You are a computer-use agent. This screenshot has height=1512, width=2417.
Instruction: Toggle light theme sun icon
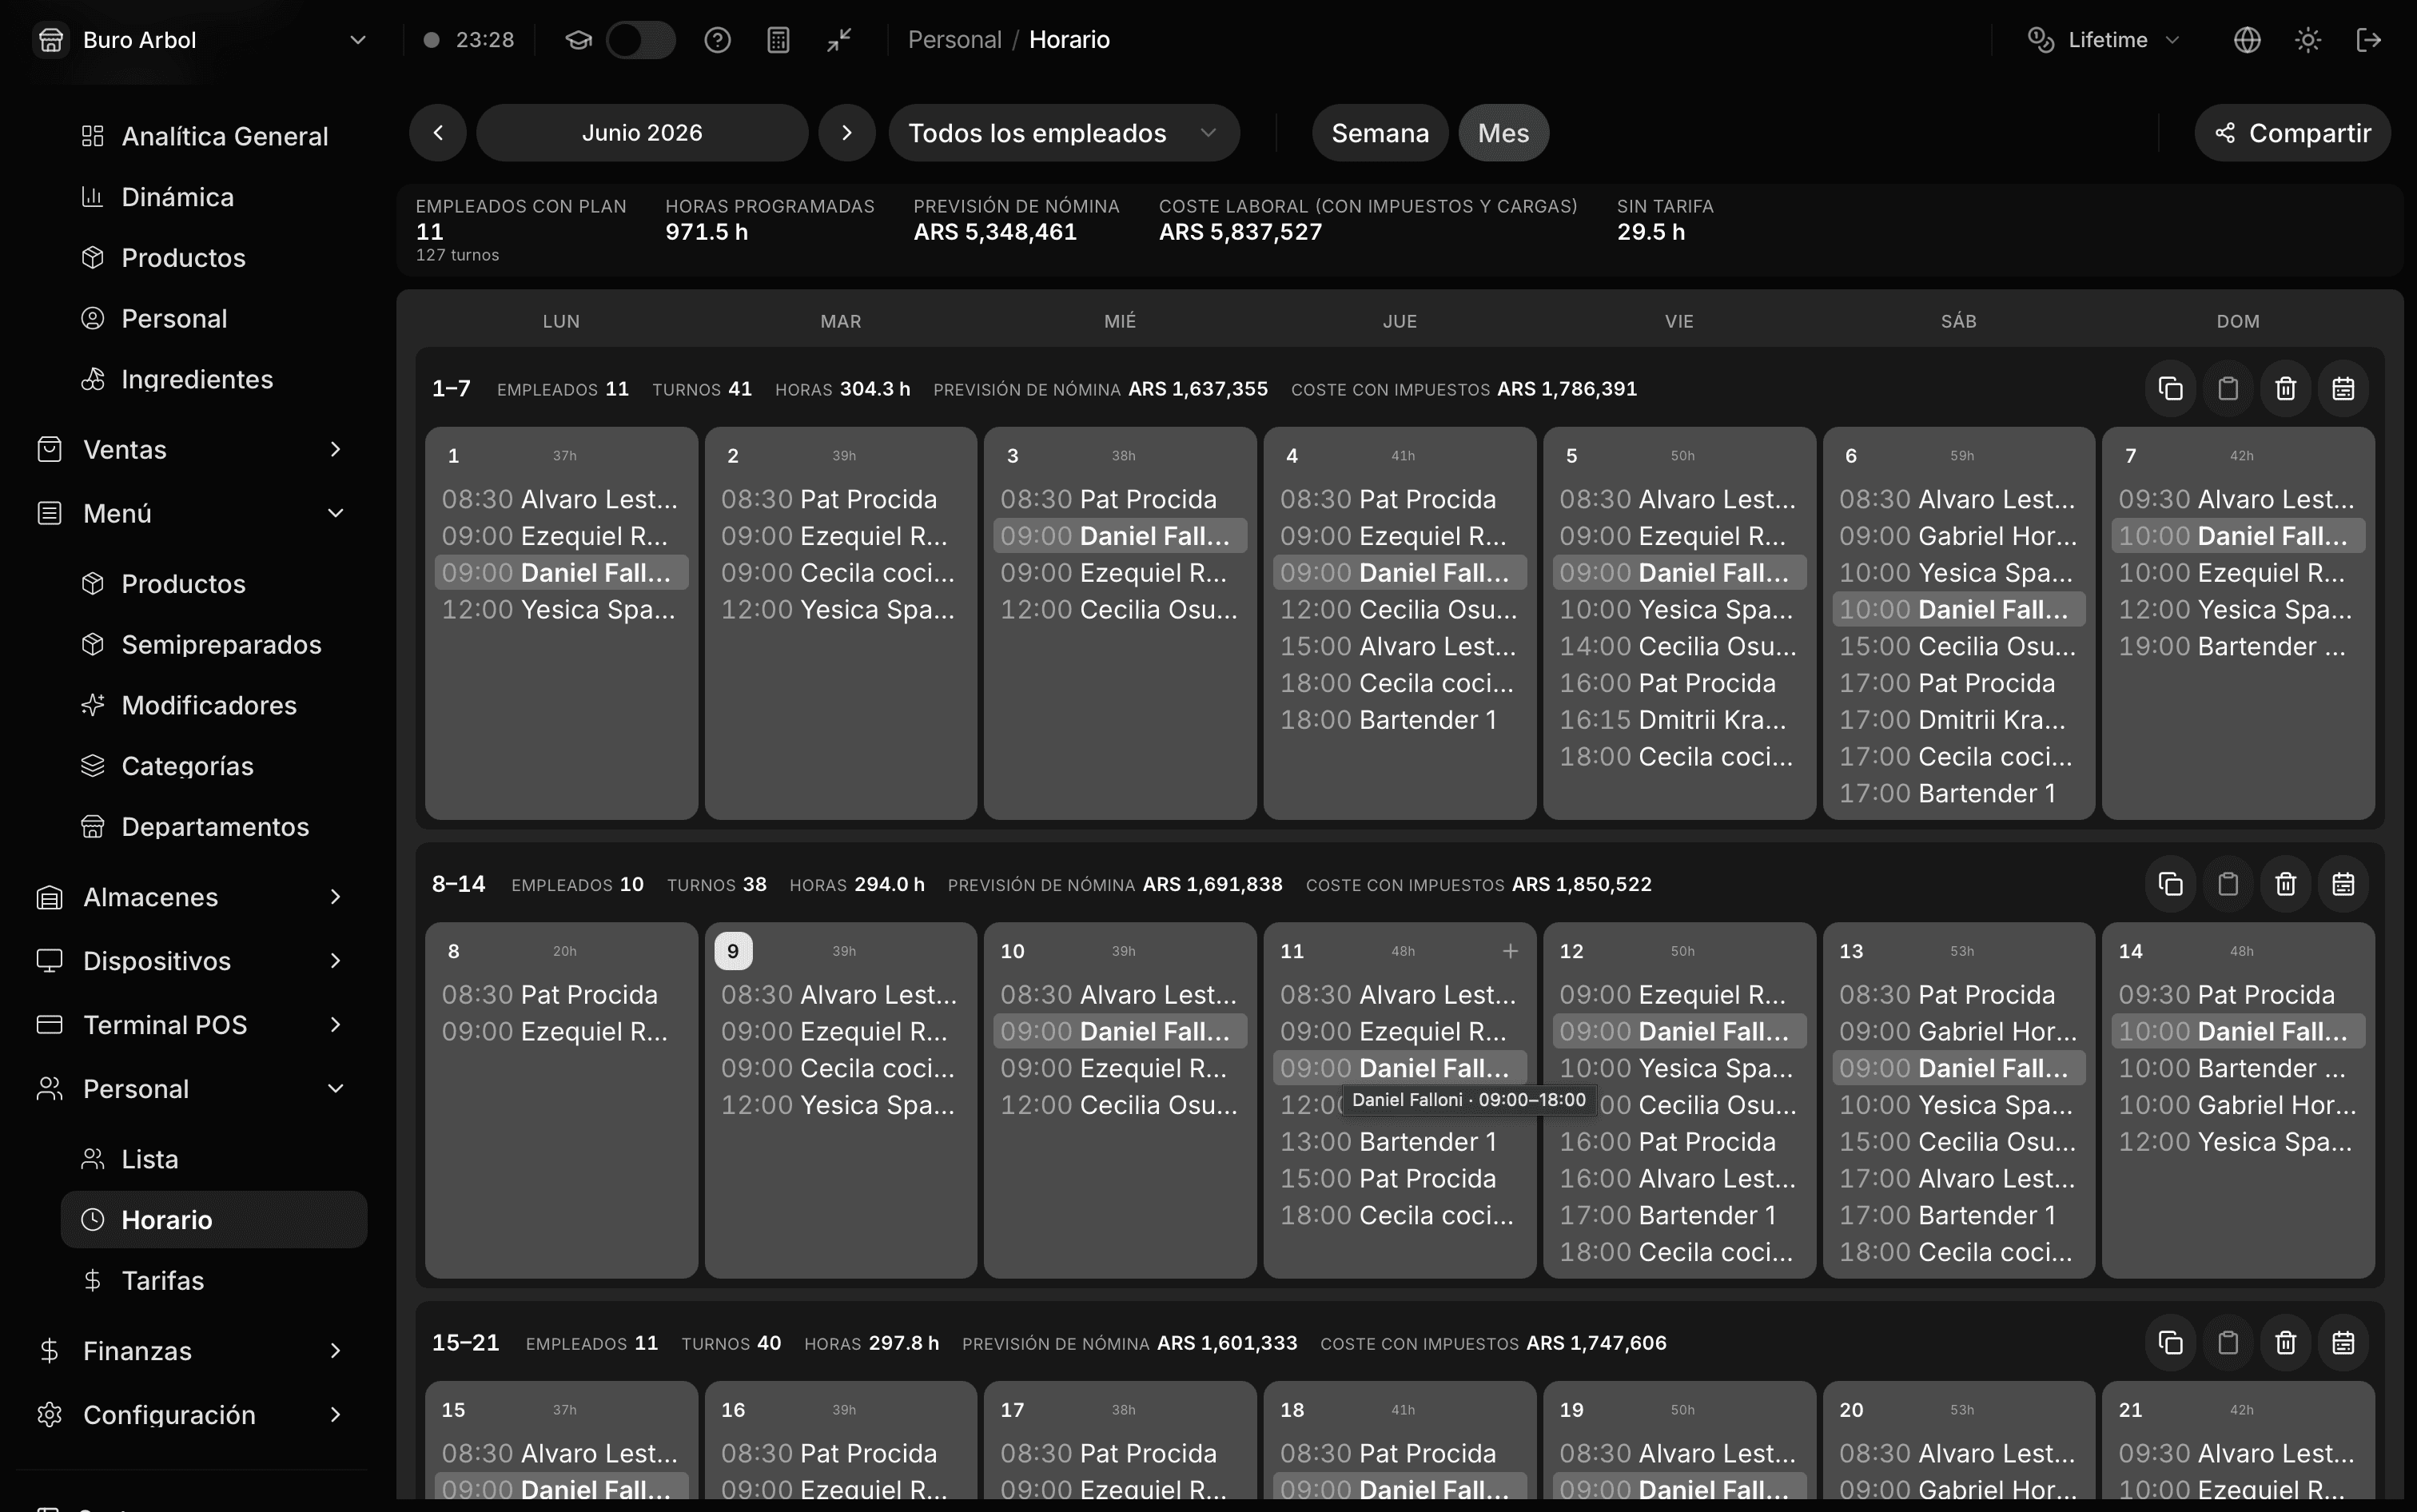coord(2308,40)
